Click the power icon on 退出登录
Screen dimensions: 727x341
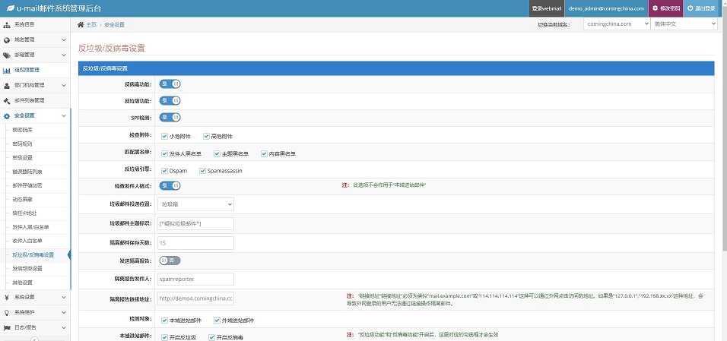690,8
